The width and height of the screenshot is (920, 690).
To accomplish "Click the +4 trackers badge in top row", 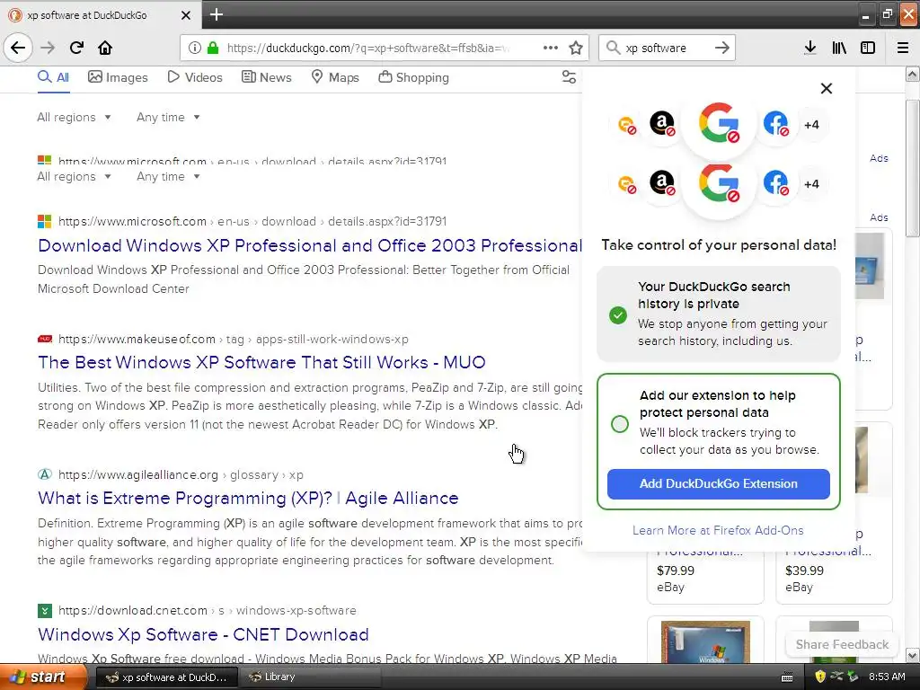I will 811,124.
